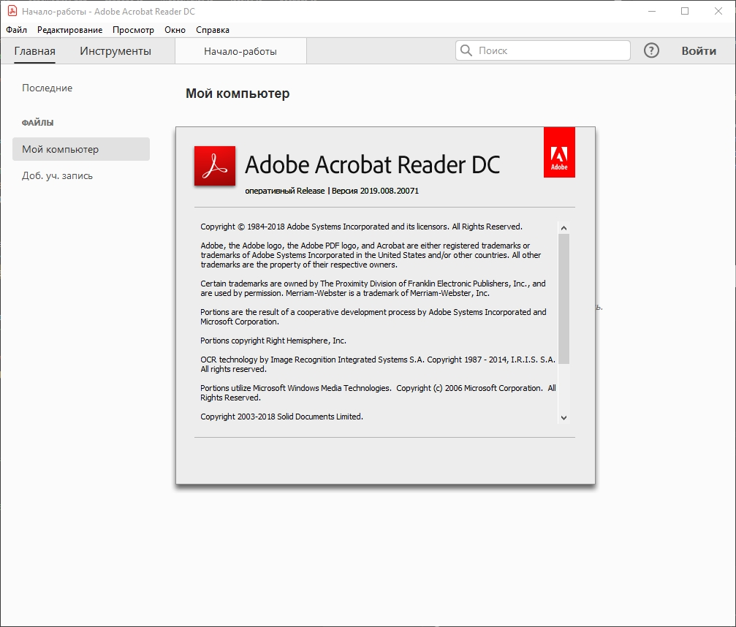The height and width of the screenshot is (627, 736).
Task: Open the Справка menu
Action: [x=213, y=29]
